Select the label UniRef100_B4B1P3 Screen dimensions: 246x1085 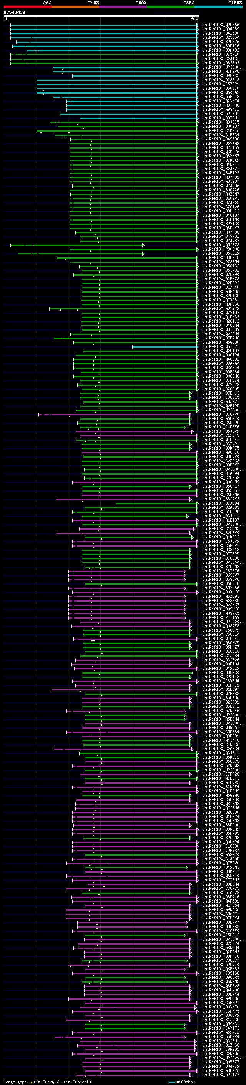(x=220, y=173)
